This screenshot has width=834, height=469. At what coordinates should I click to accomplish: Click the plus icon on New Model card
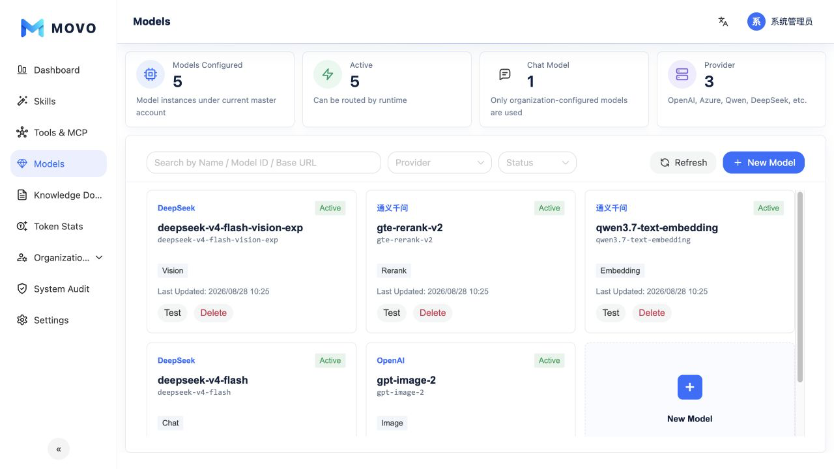tap(690, 387)
